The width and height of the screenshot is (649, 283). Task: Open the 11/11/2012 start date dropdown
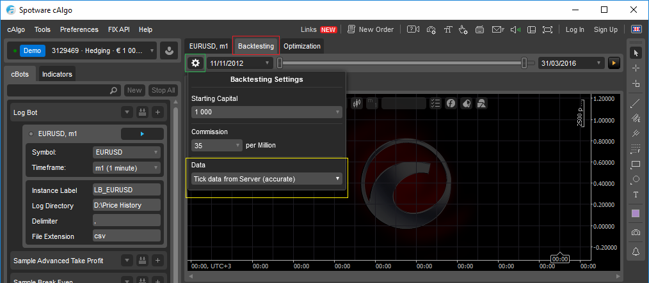tap(239, 63)
